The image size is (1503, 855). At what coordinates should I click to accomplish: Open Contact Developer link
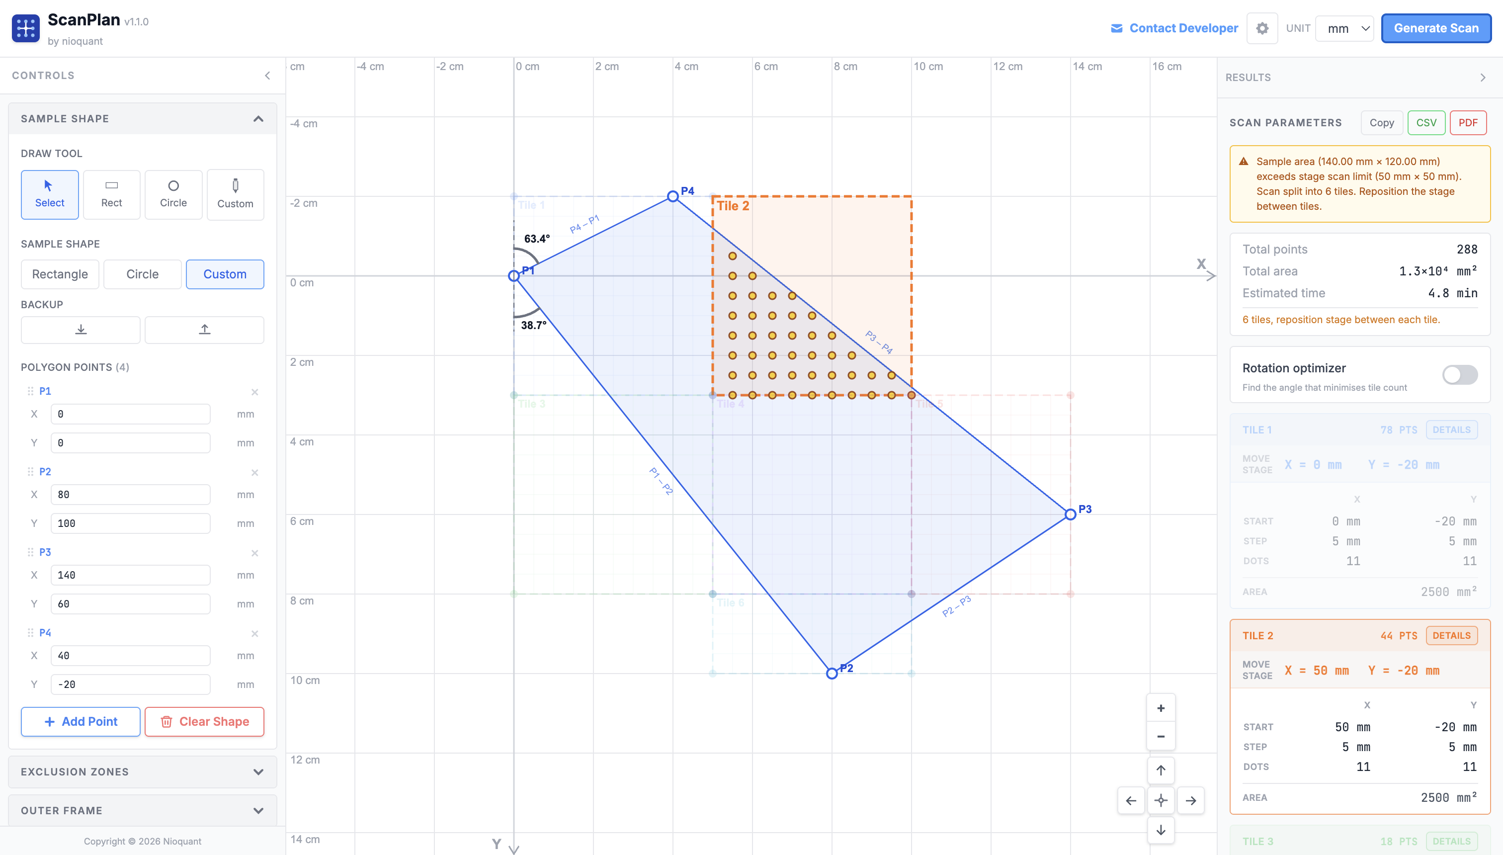coord(1175,28)
